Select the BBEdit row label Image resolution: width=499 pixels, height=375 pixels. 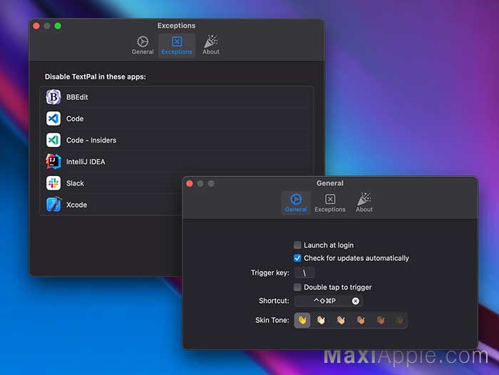tap(77, 97)
